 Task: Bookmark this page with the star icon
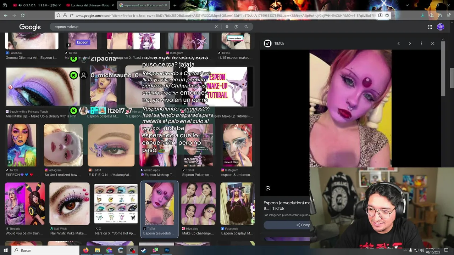[387, 15]
